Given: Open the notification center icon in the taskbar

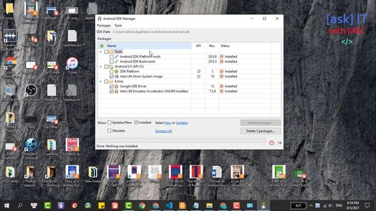Looking at the screenshot, I should tap(367, 206).
